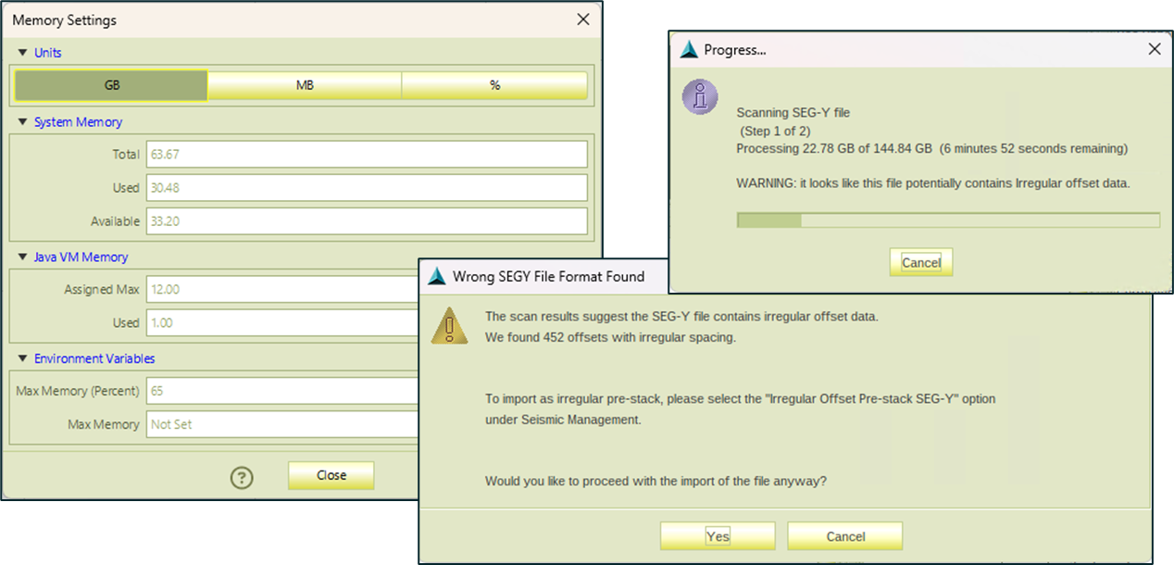The width and height of the screenshot is (1174, 565).
Task: Collapse the Units section
Action: pyautogui.click(x=23, y=53)
